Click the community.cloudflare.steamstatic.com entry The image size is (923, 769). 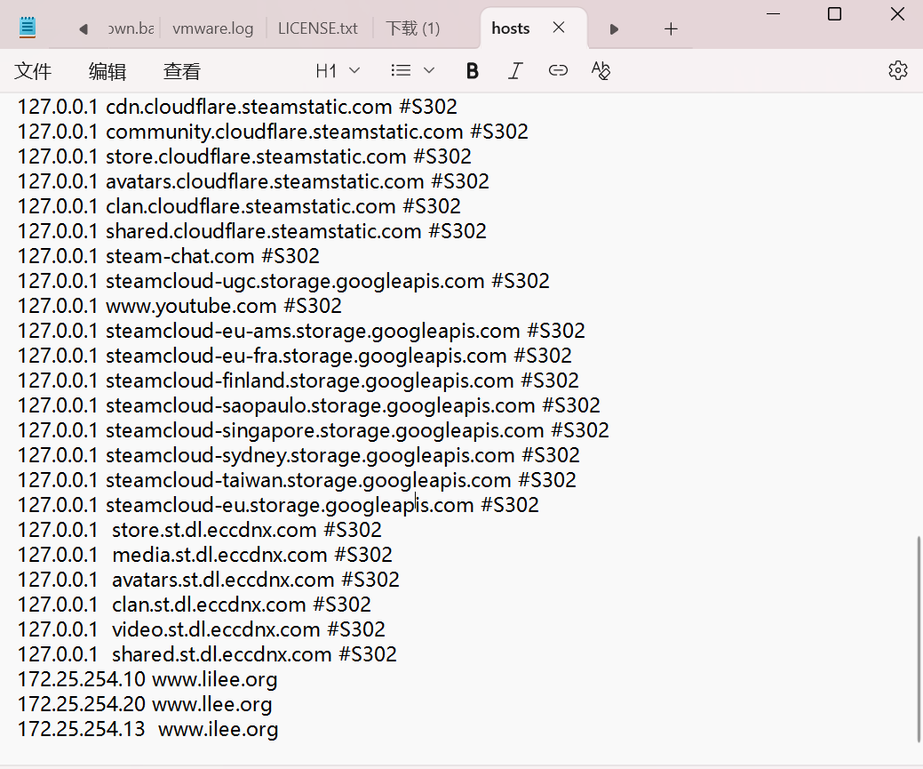273,132
